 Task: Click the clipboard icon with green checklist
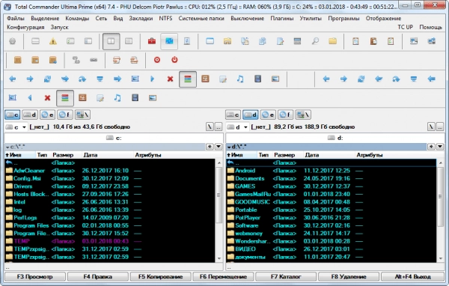[x=391, y=41]
